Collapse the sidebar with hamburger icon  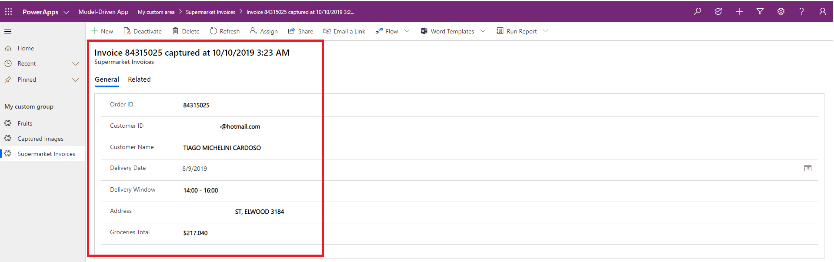tap(8, 31)
